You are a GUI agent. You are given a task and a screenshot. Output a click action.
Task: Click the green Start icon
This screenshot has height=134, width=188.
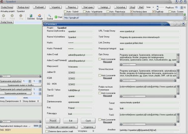click(56, 17)
